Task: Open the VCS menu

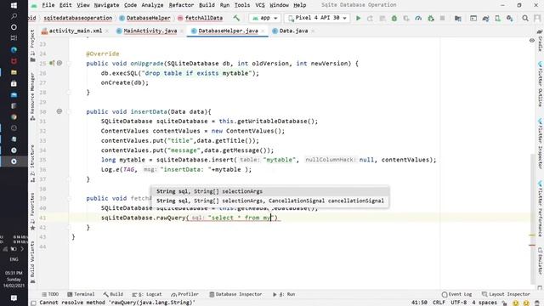Action: click(260, 5)
